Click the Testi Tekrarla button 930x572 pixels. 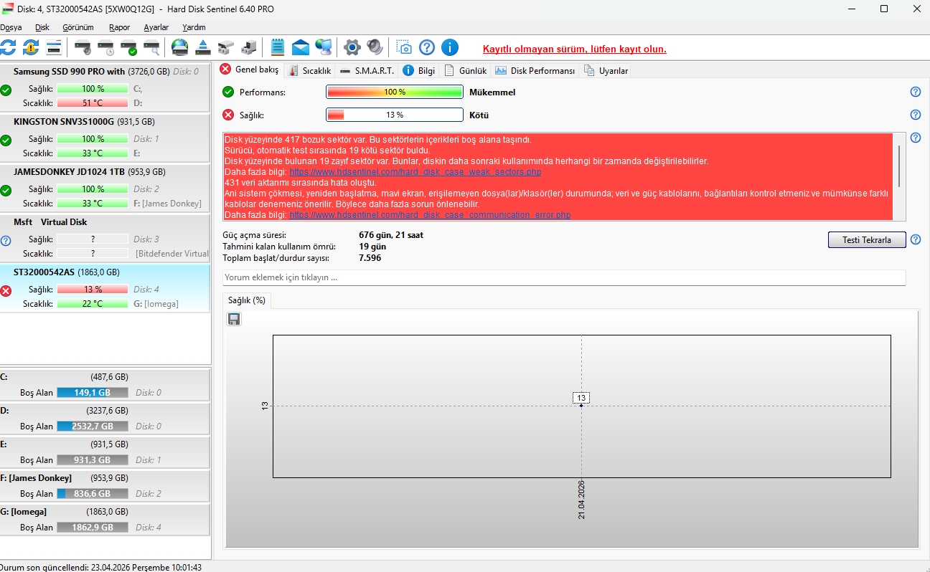pos(867,240)
